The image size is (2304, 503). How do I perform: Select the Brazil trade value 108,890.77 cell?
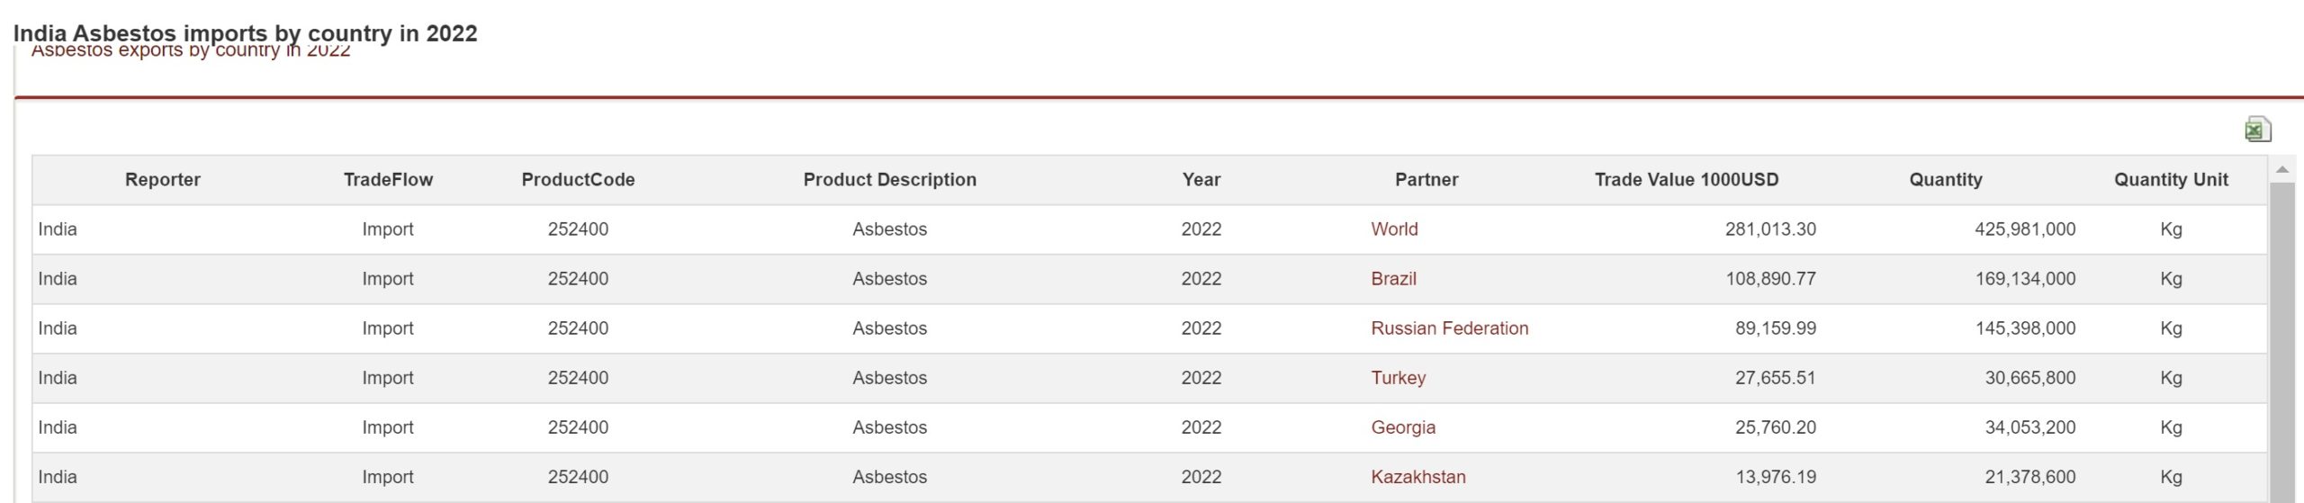[x=1770, y=279]
